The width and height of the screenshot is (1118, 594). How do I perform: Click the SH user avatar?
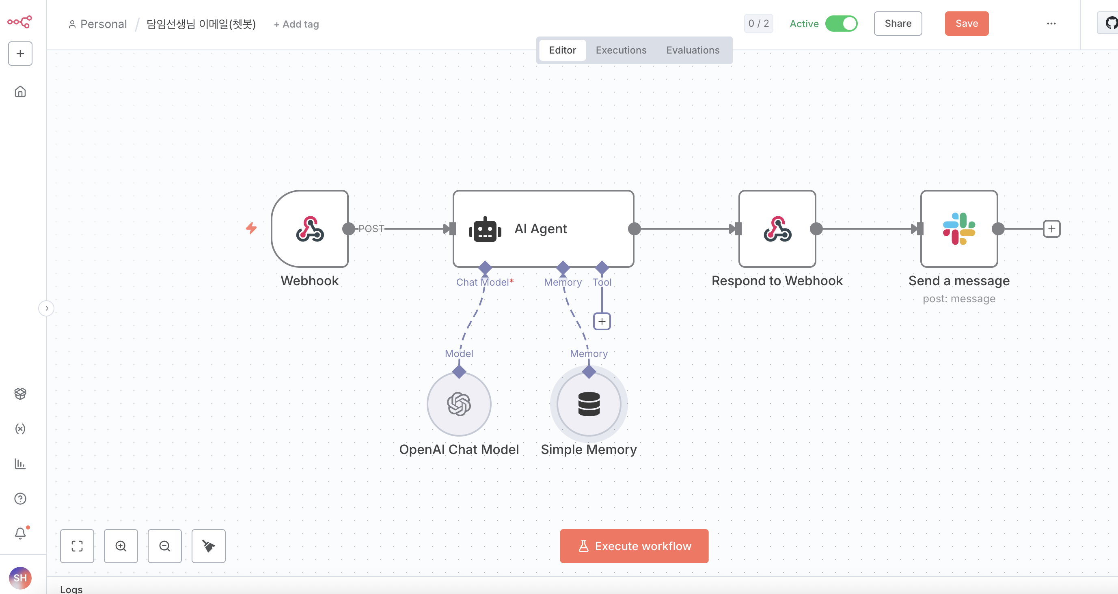(20, 578)
